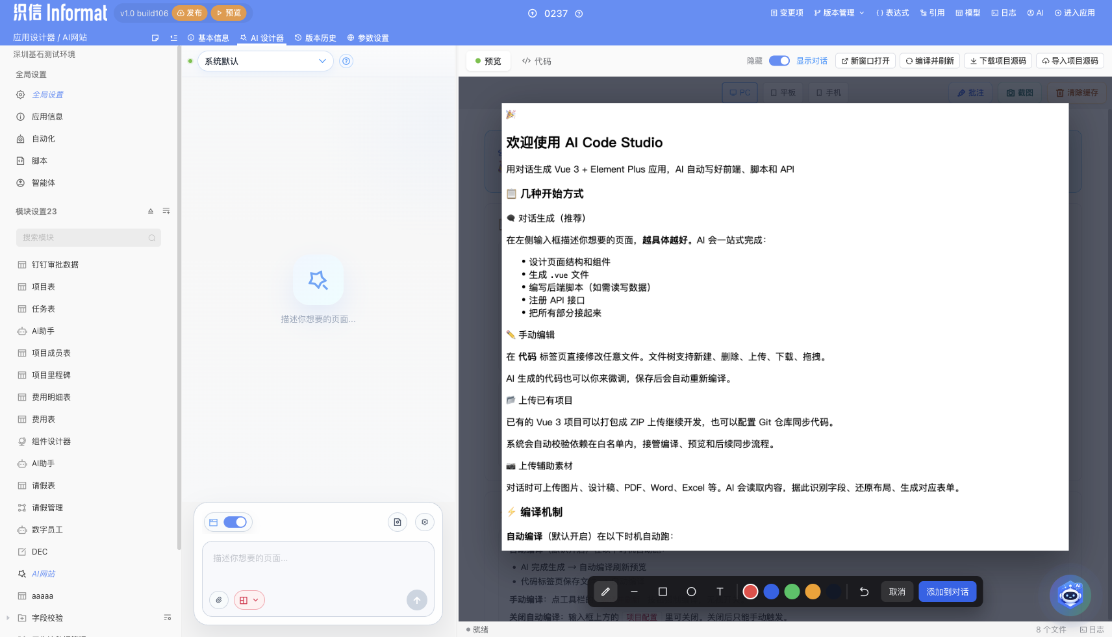Open 脚本 in sidebar
Screen dimensions: 1112x637
(x=40, y=161)
